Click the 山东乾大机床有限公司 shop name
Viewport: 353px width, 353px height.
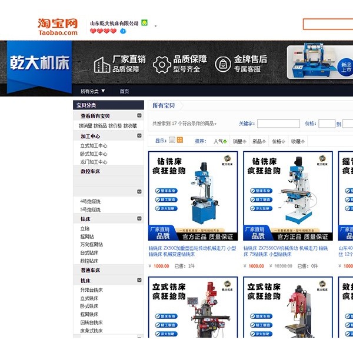coord(114,23)
